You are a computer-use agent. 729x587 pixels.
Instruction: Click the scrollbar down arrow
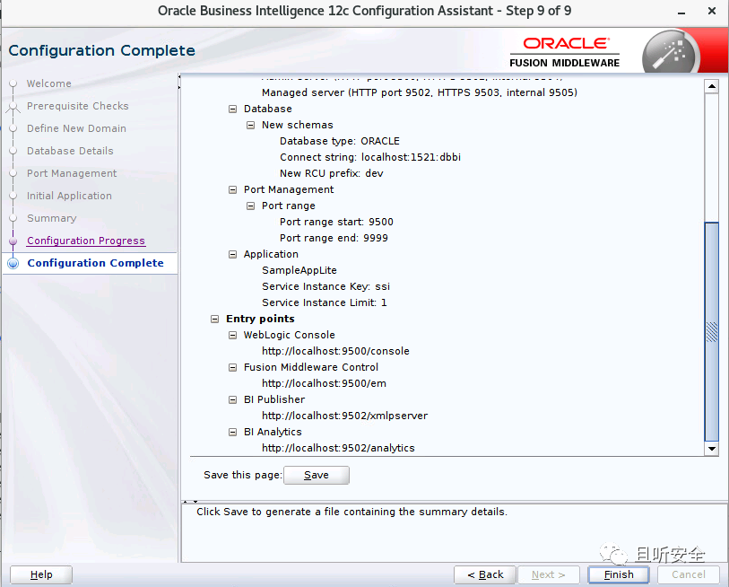click(x=712, y=449)
